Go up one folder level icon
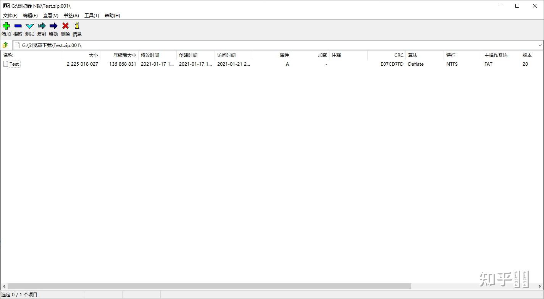The height and width of the screenshot is (299, 544). (x=5, y=45)
